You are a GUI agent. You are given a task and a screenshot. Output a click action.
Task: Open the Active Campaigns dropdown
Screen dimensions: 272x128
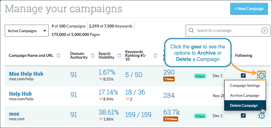pyautogui.click(x=27, y=31)
